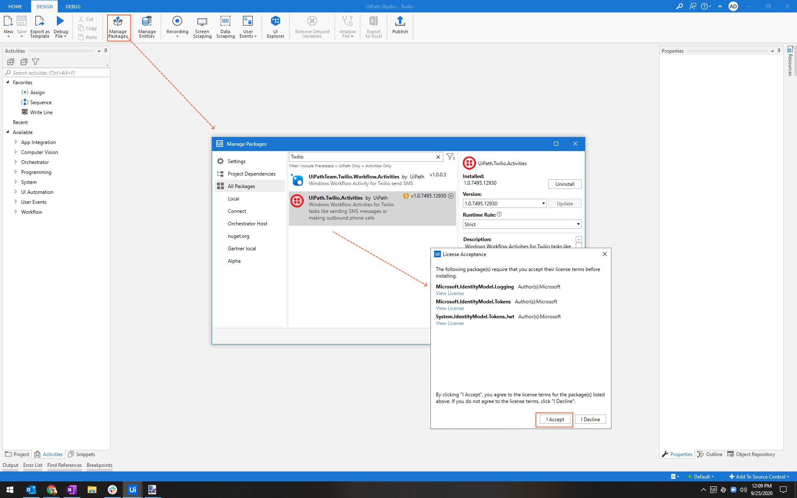
Task: Open the Data Scraping wizard
Action: click(x=225, y=27)
